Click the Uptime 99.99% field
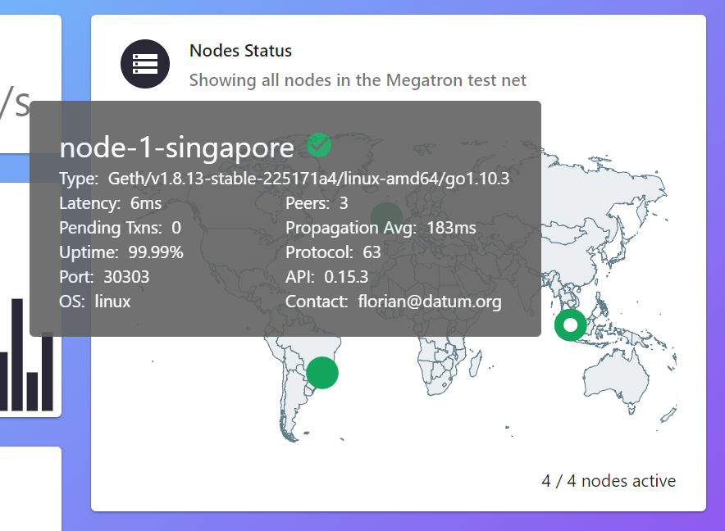 pyautogui.click(x=121, y=252)
